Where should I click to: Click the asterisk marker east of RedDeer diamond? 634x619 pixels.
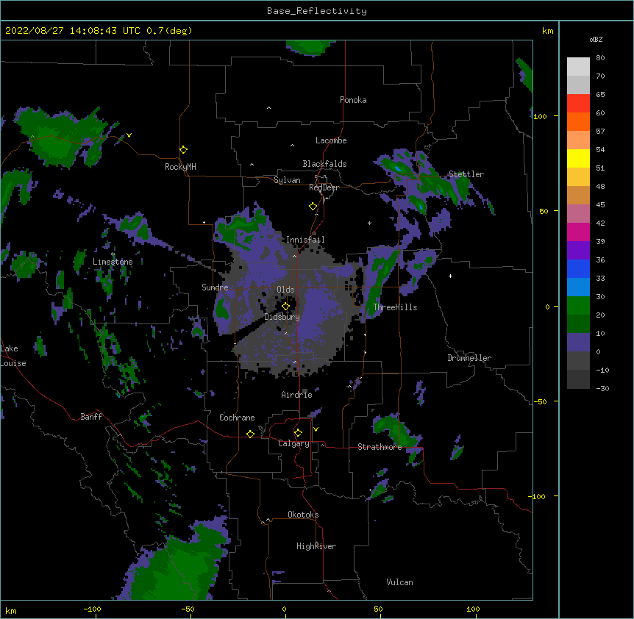coord(369,223)
